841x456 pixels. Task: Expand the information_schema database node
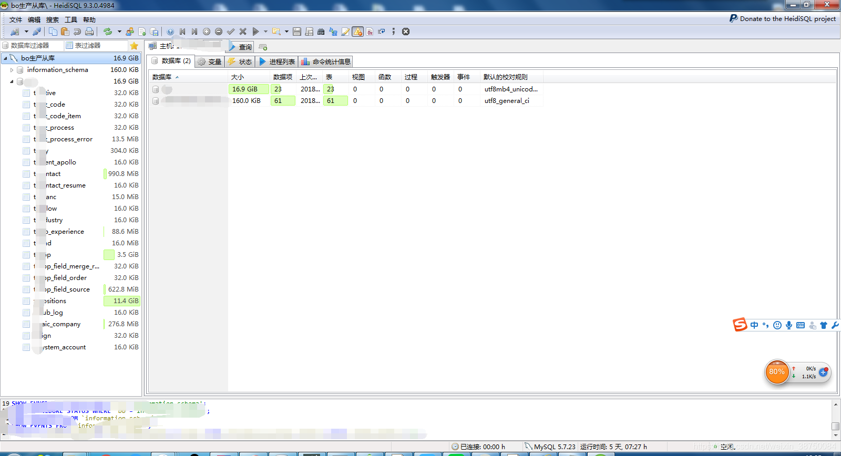pyautogui.click(x=12, y=70)
